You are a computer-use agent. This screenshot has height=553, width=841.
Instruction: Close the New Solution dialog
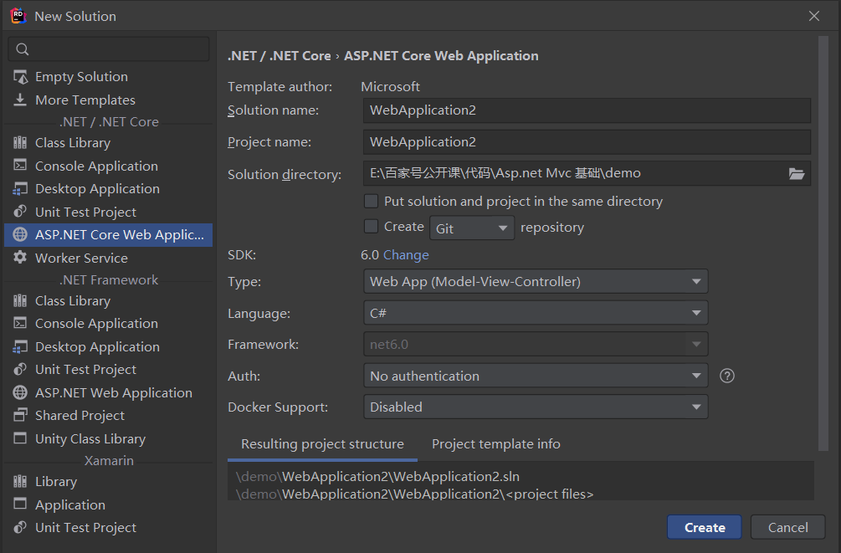click(814, 16)
